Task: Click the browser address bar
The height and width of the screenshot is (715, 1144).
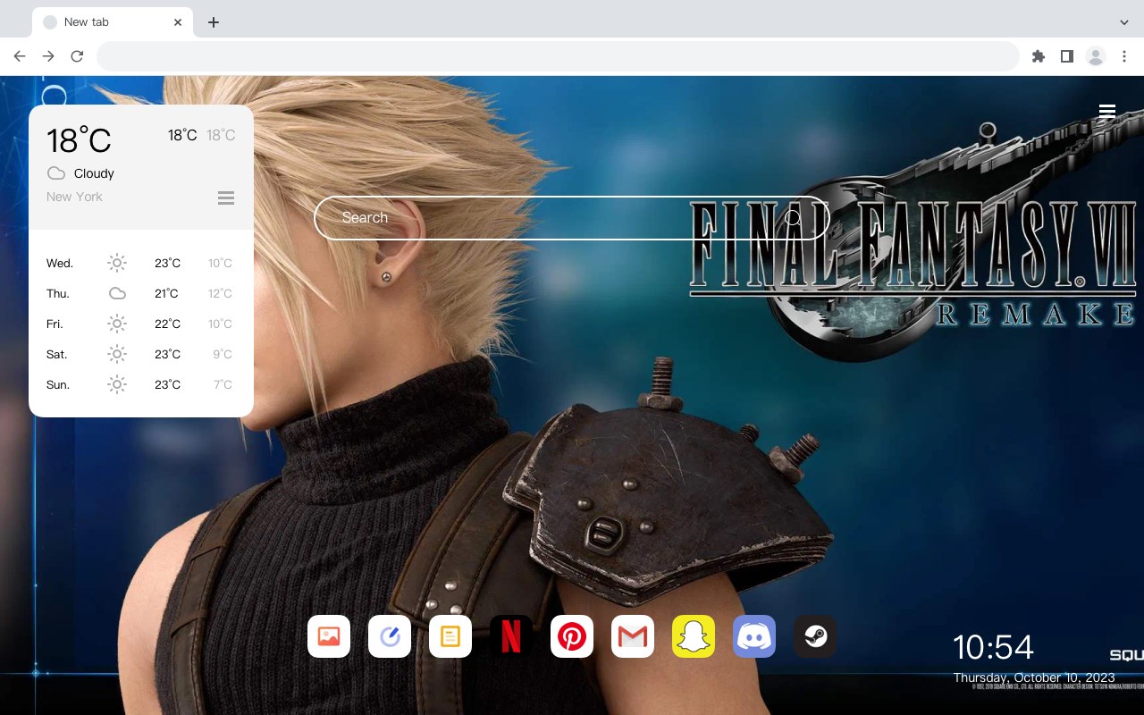Action: [x=558, y=56]
